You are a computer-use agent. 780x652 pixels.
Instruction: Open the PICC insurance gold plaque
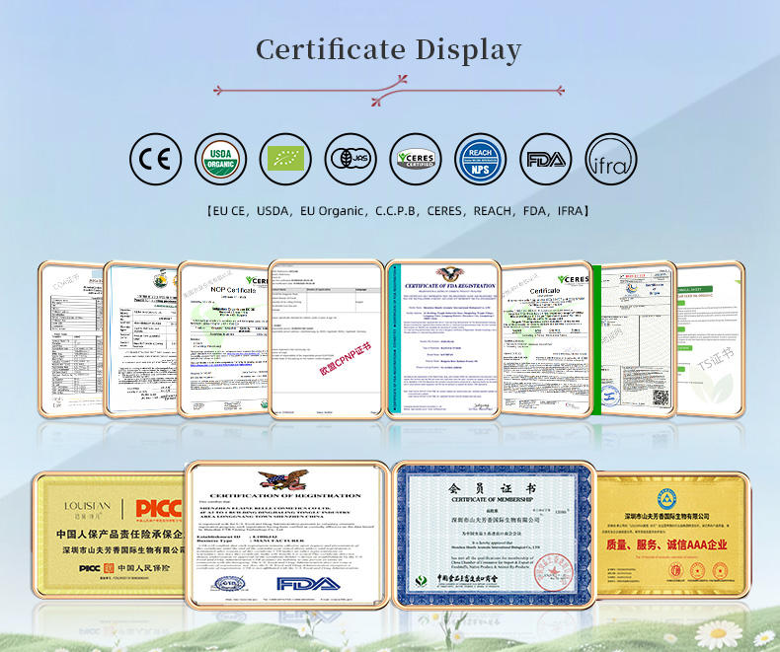click(x=110, y=535)
